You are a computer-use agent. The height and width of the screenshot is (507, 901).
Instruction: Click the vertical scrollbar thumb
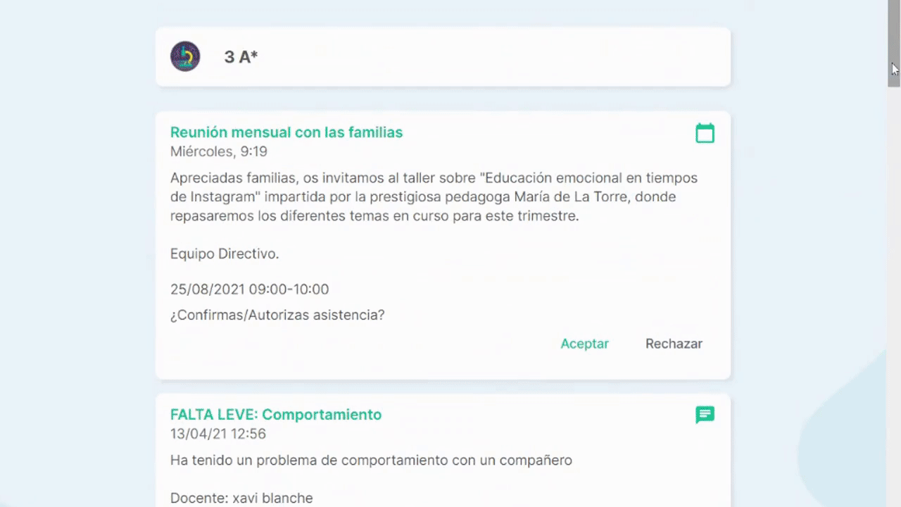pyautogui.click(x=894, y=43)
